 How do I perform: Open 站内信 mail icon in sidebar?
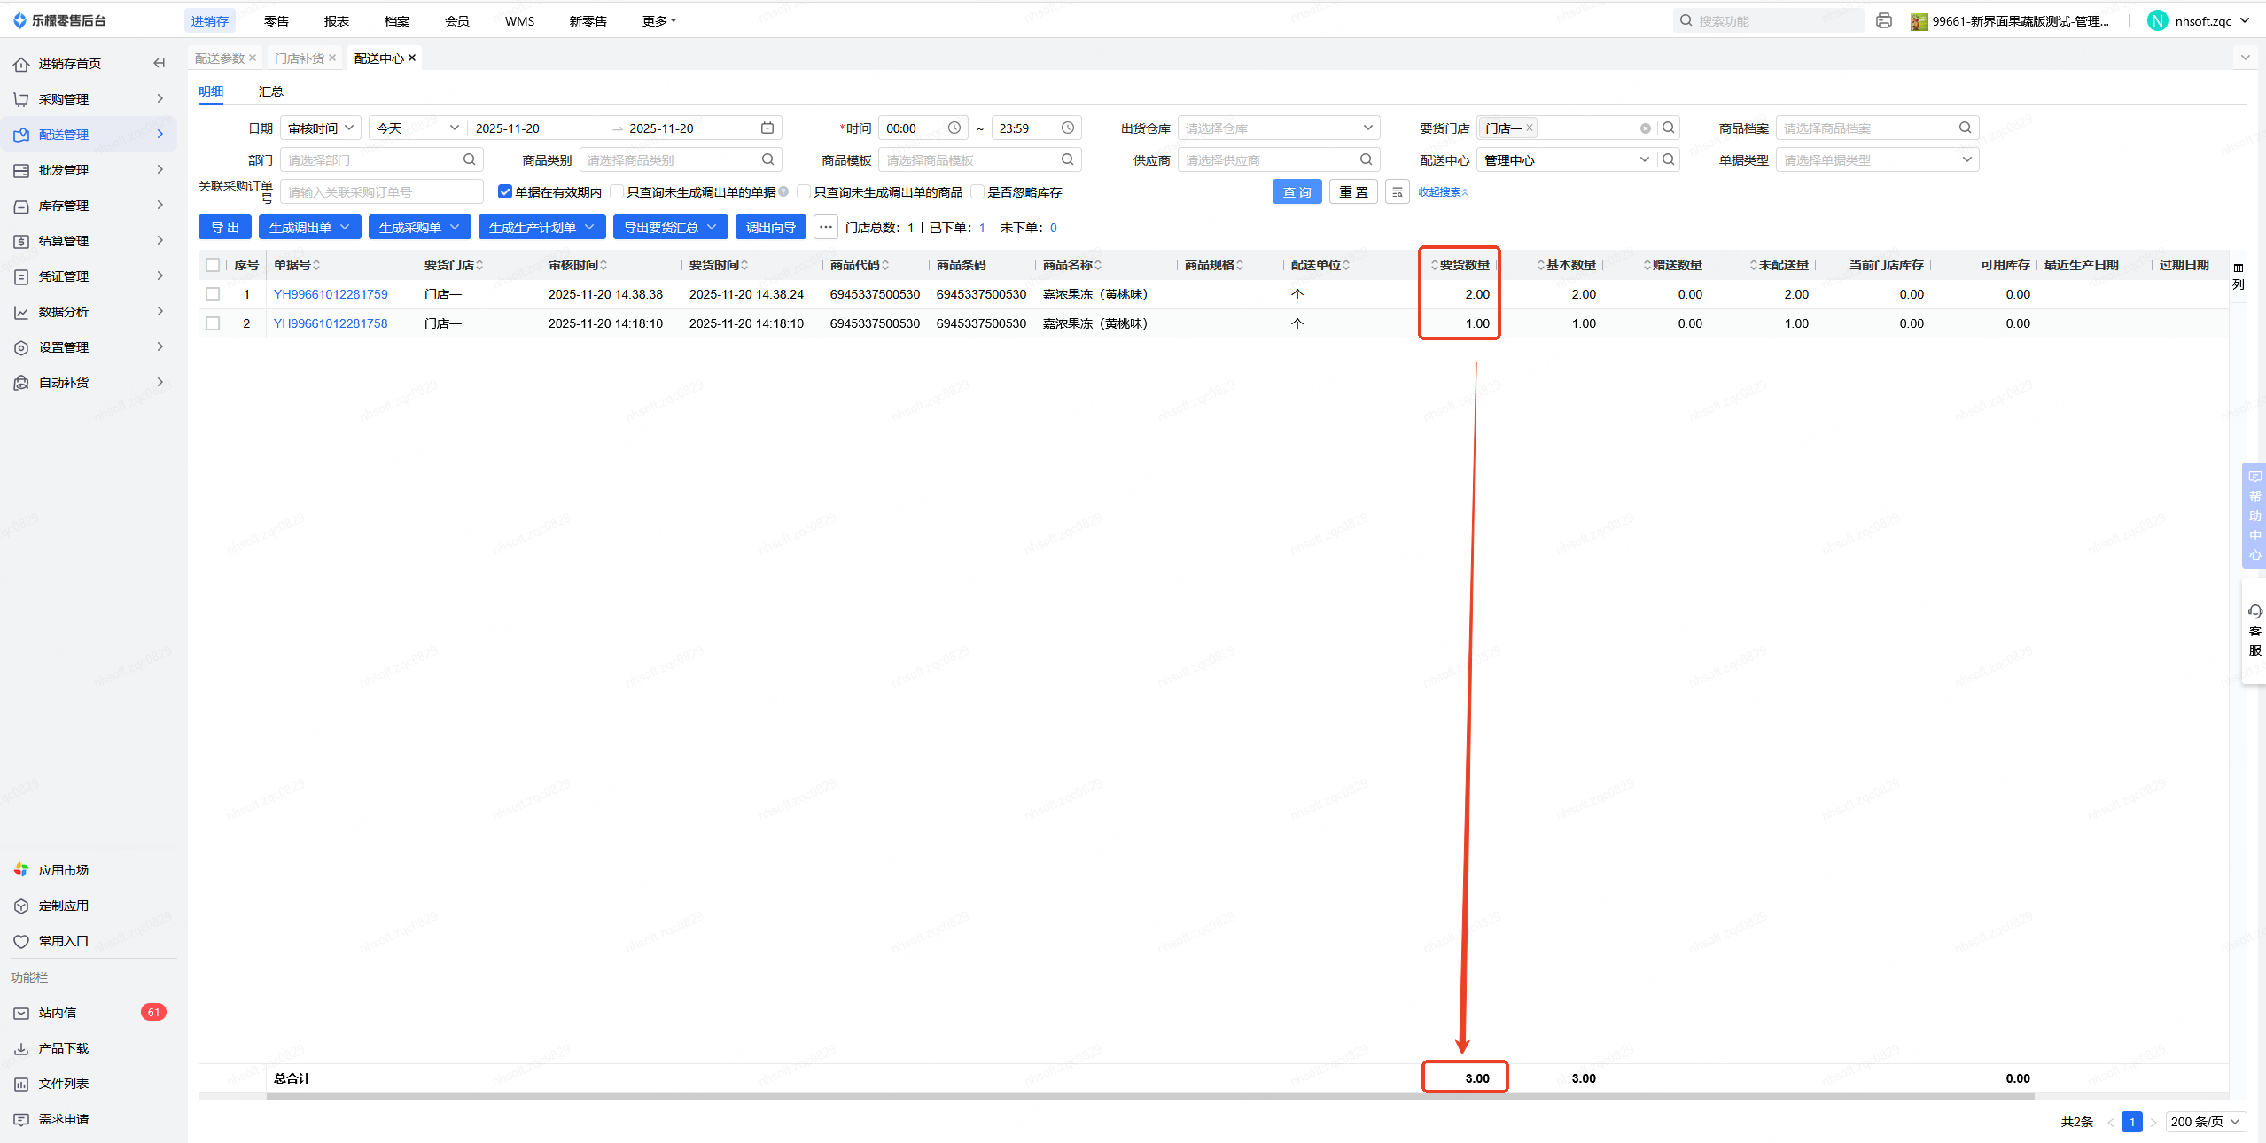(x=21, y=1013)
